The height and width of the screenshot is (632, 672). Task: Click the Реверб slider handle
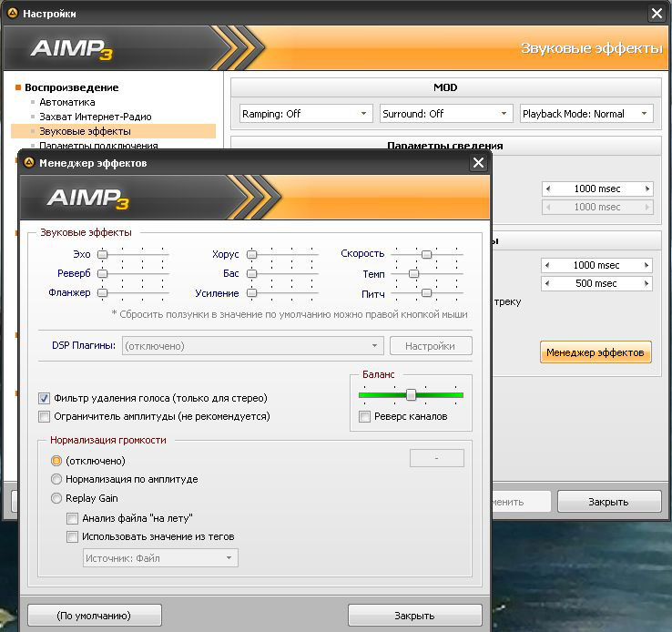[102, 273]
